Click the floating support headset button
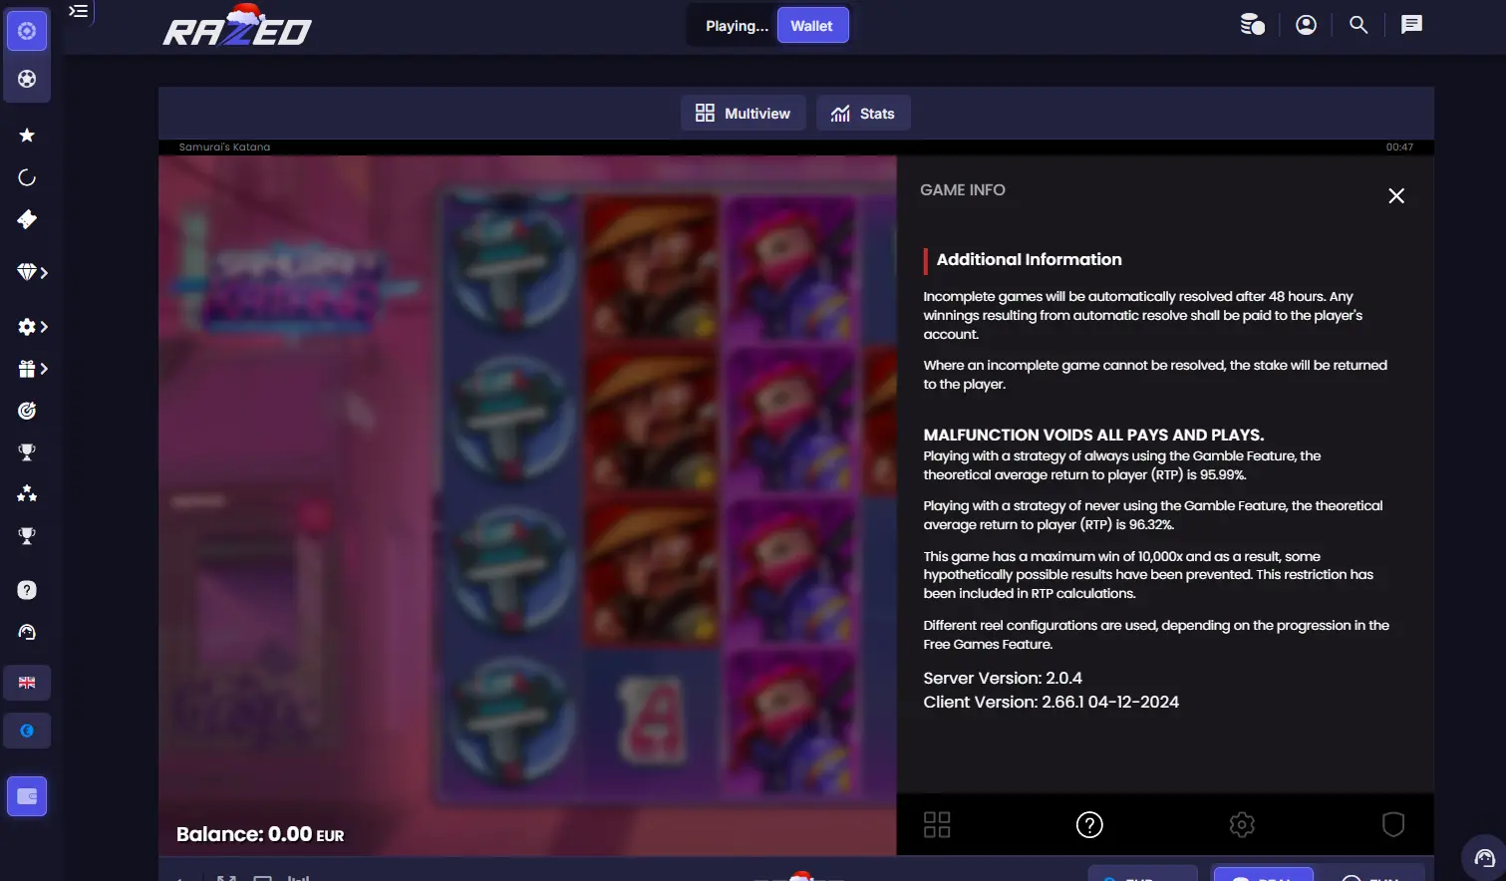Screen dimensions: 1506x881 tap(1485, 858)
